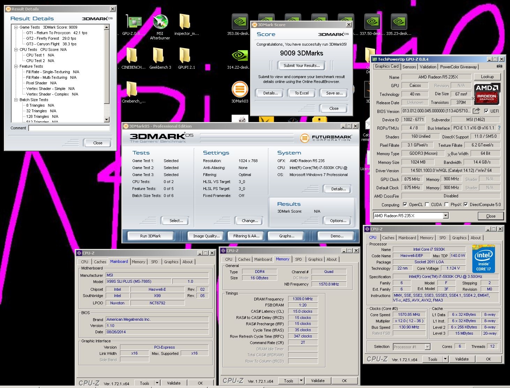Open Tools dropdown arrow in CPU-Z Memory window
The image size is (510, 388).
[x=301, y=381]
